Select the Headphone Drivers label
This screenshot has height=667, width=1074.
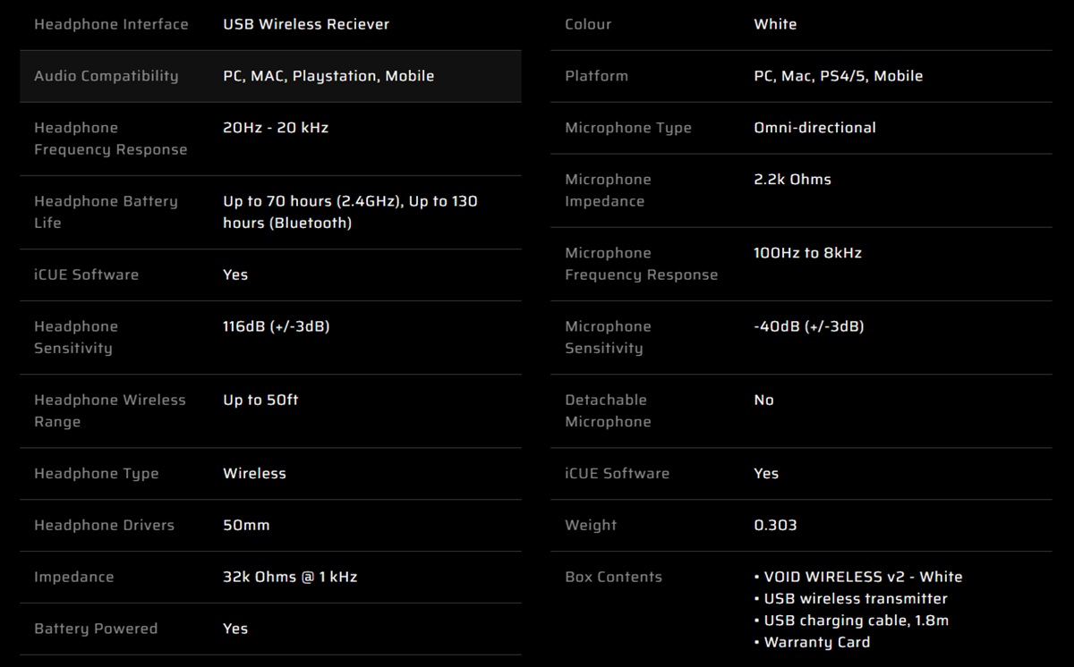(104, 525)
